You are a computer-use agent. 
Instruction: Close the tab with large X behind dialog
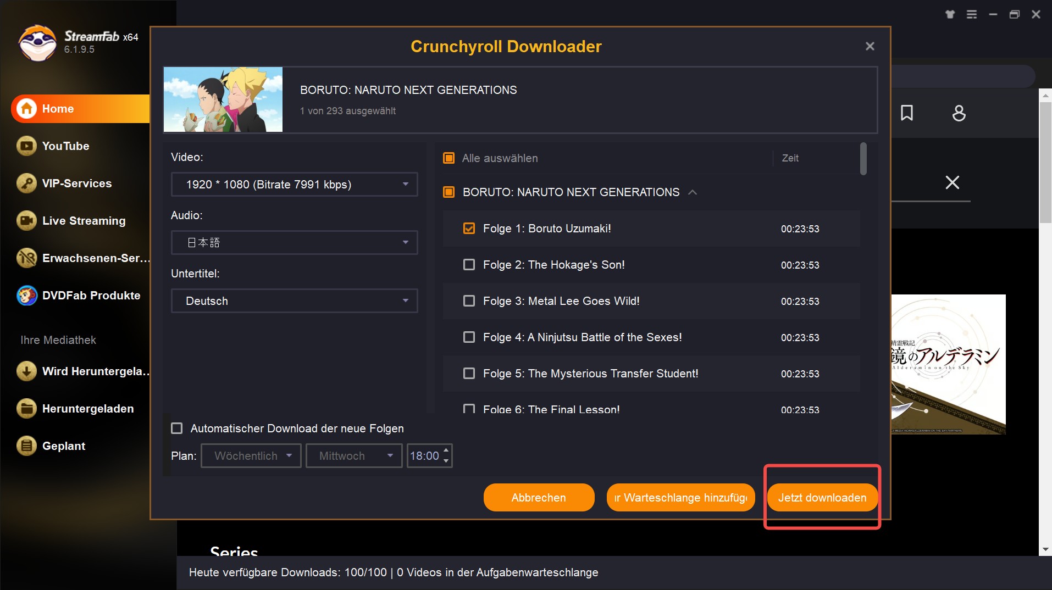[x=952, y=182]
